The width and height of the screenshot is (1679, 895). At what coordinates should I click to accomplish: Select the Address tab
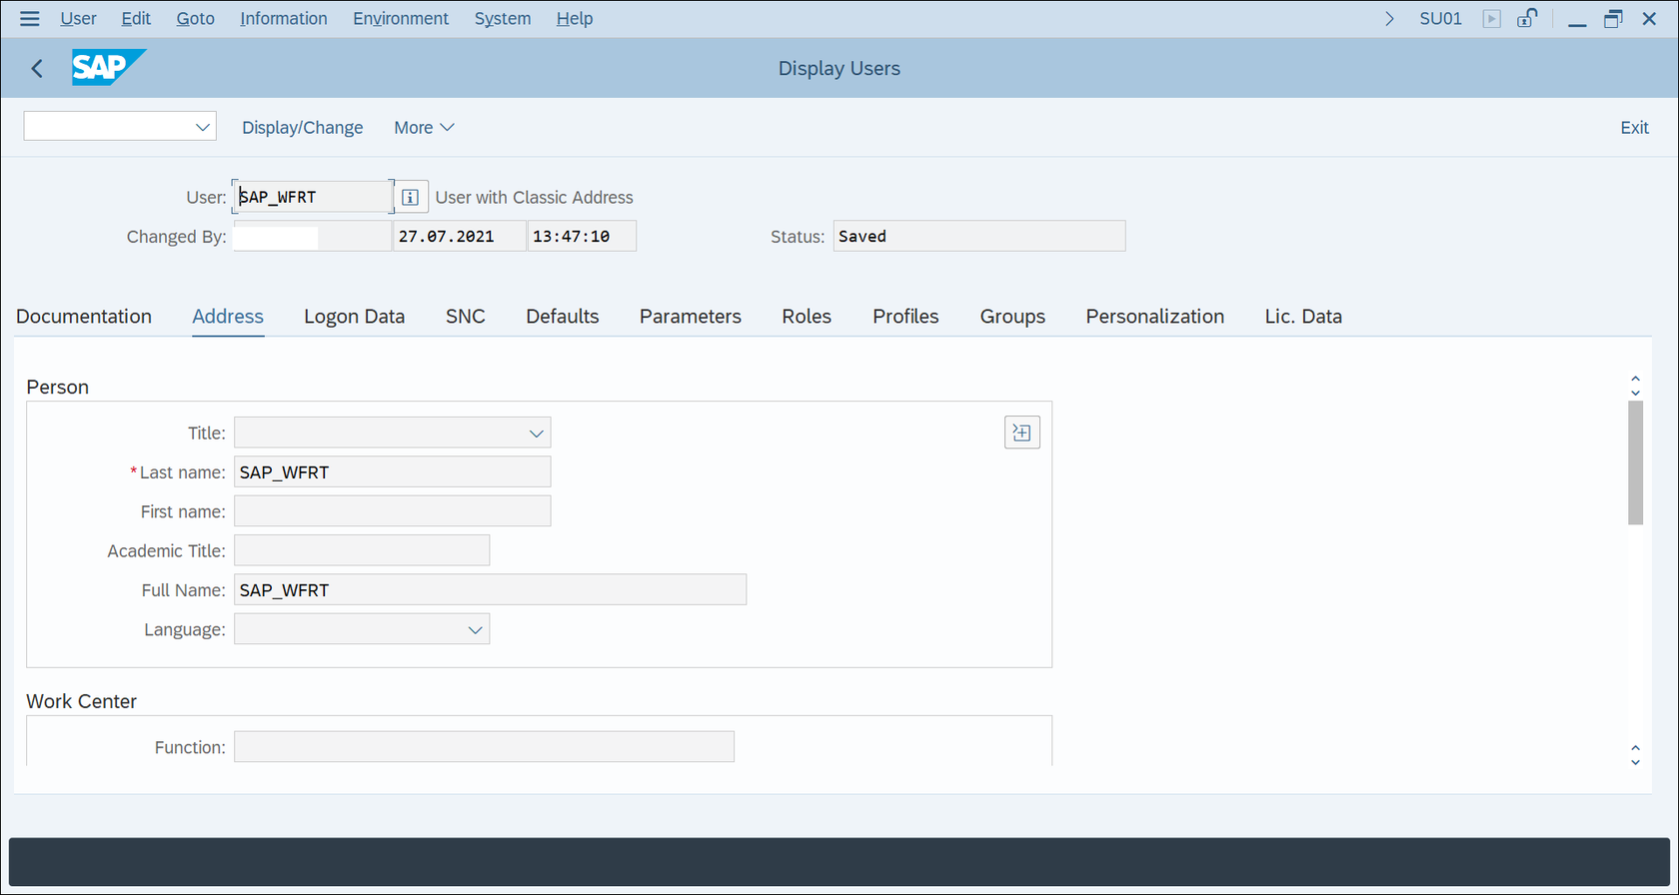pyautogui.click(x=228, y=317)
